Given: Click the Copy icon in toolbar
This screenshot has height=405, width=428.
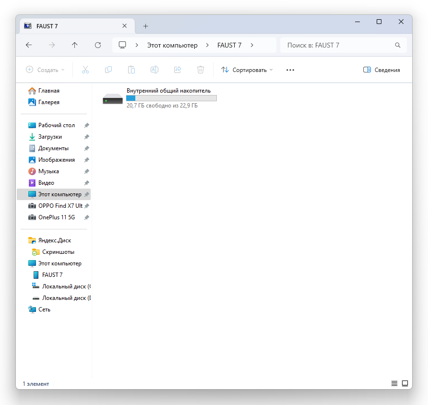Looking at the screenshot, I should pos(108,70).
